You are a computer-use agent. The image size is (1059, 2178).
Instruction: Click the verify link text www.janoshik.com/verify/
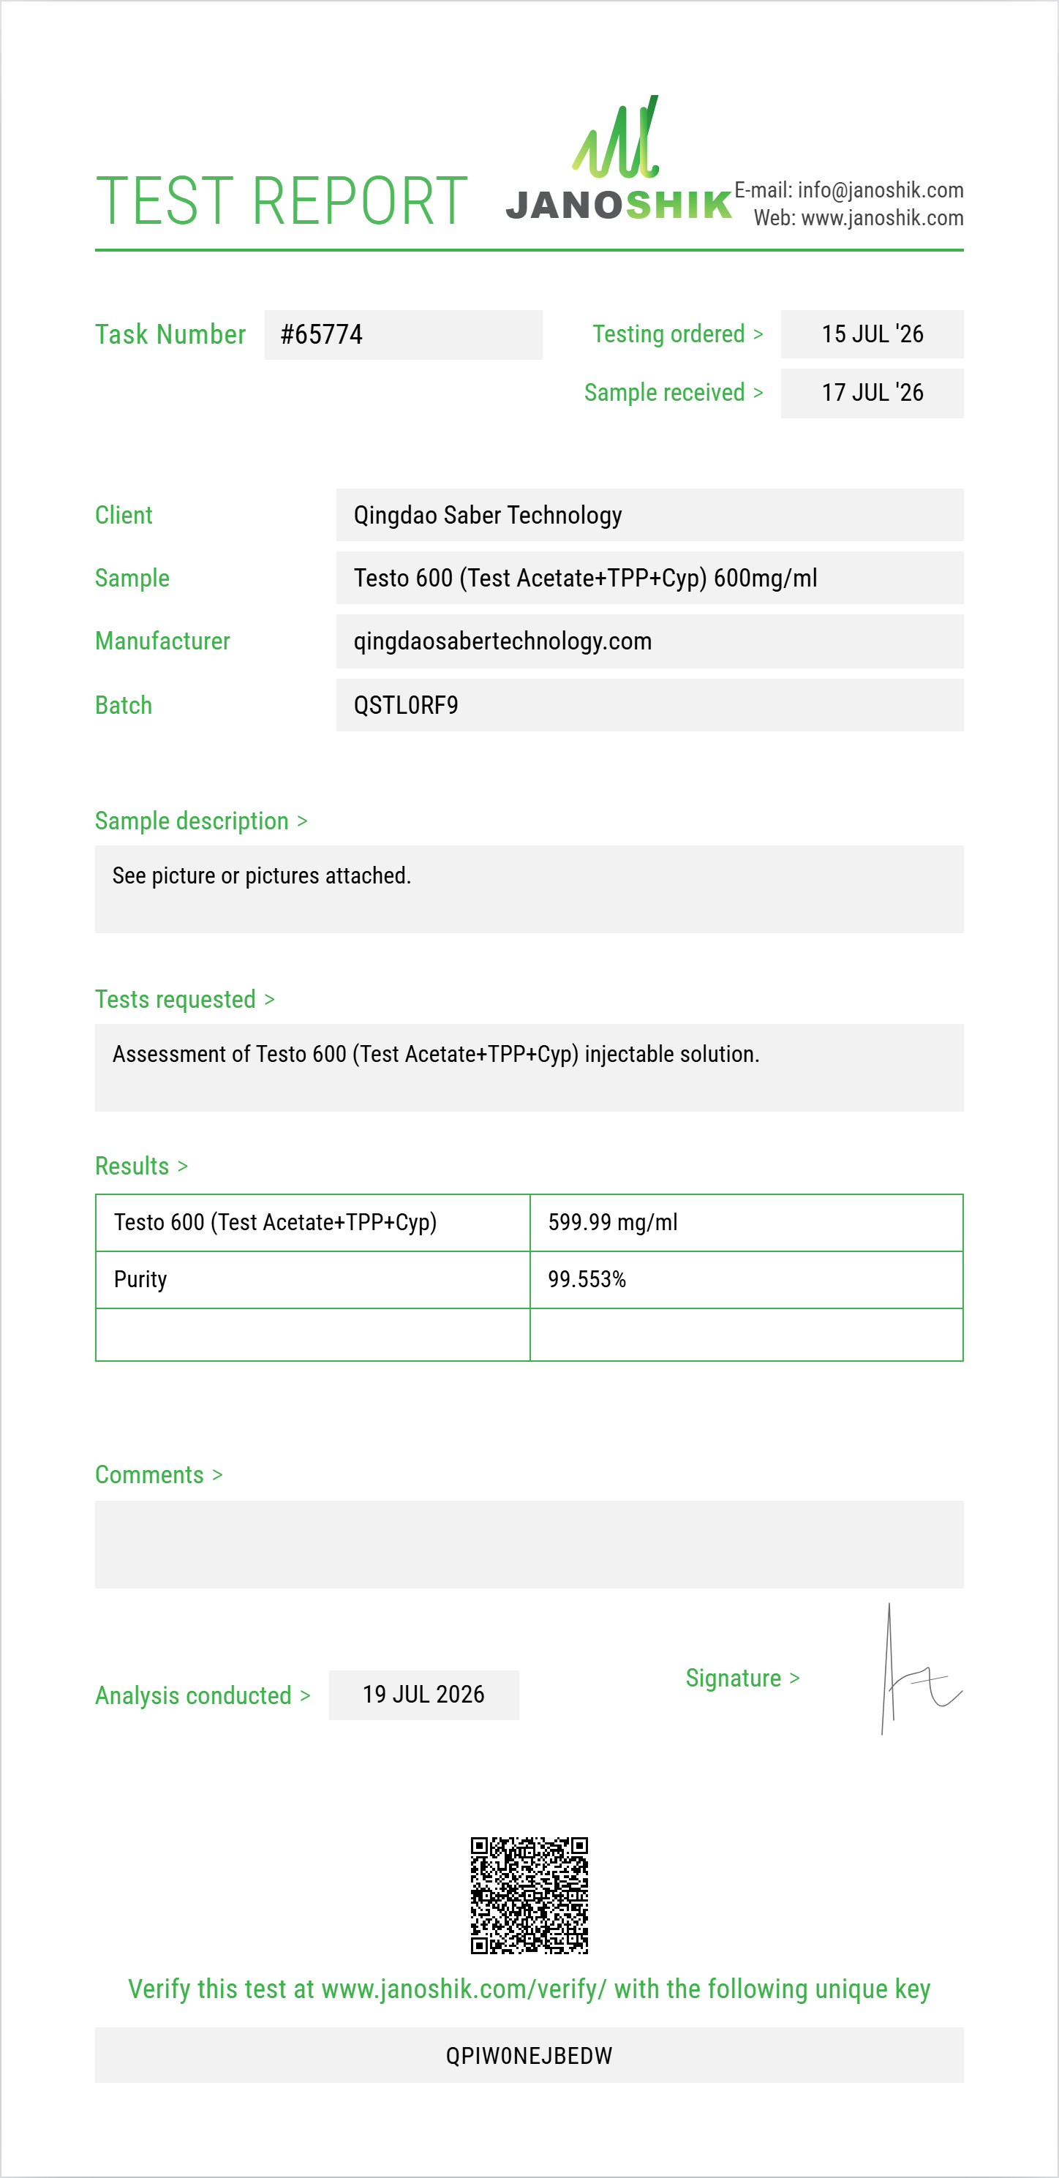(464, 1989)
